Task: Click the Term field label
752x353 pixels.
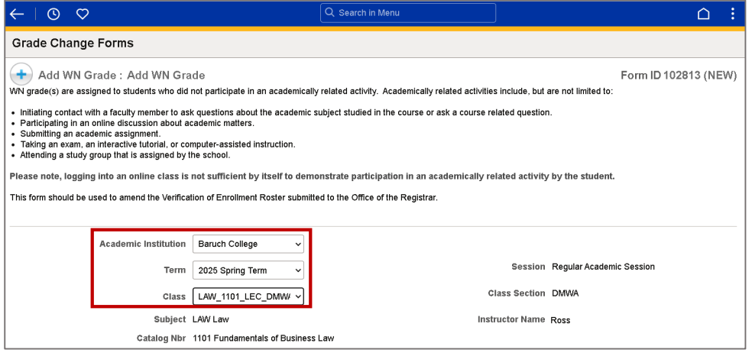Action: point(174,270)
